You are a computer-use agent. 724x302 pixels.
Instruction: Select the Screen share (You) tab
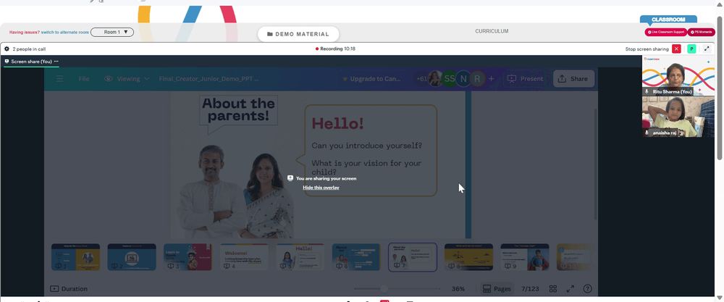[31, 62]
